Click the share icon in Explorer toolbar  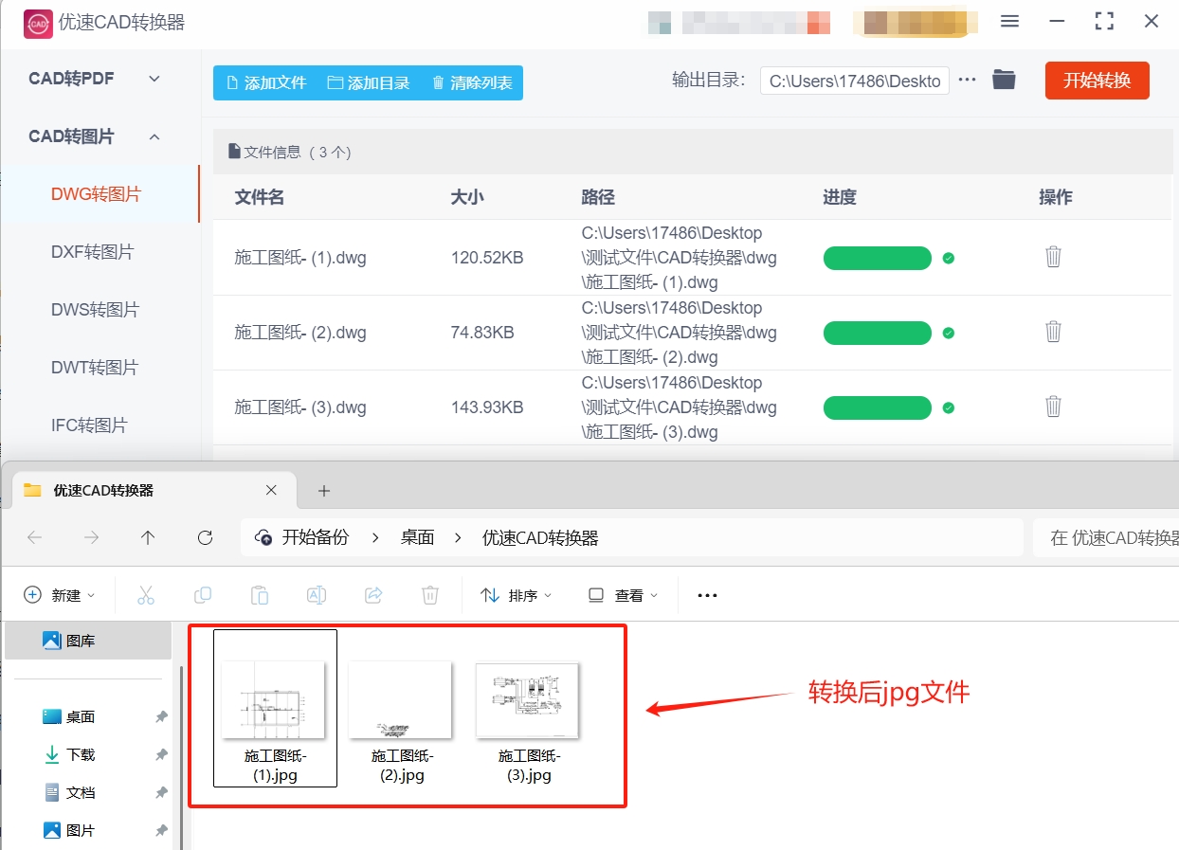(x=373, y=594)
